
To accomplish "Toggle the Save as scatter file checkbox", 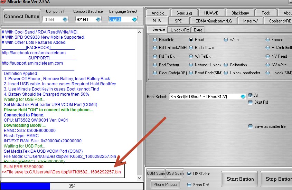I will point(251,126).
